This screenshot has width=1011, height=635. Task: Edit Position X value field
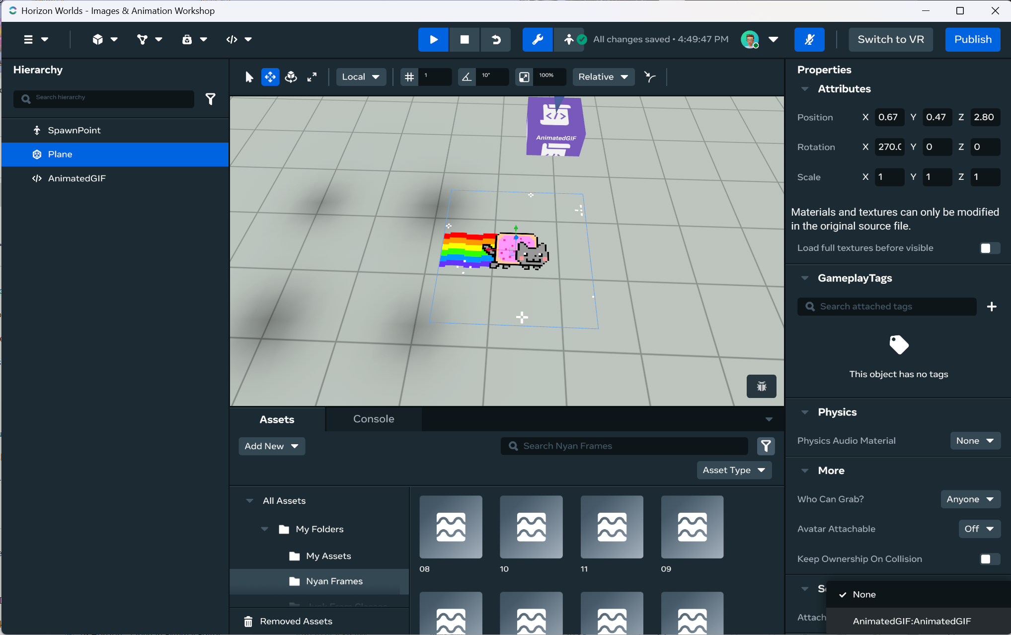coord(889,117)
